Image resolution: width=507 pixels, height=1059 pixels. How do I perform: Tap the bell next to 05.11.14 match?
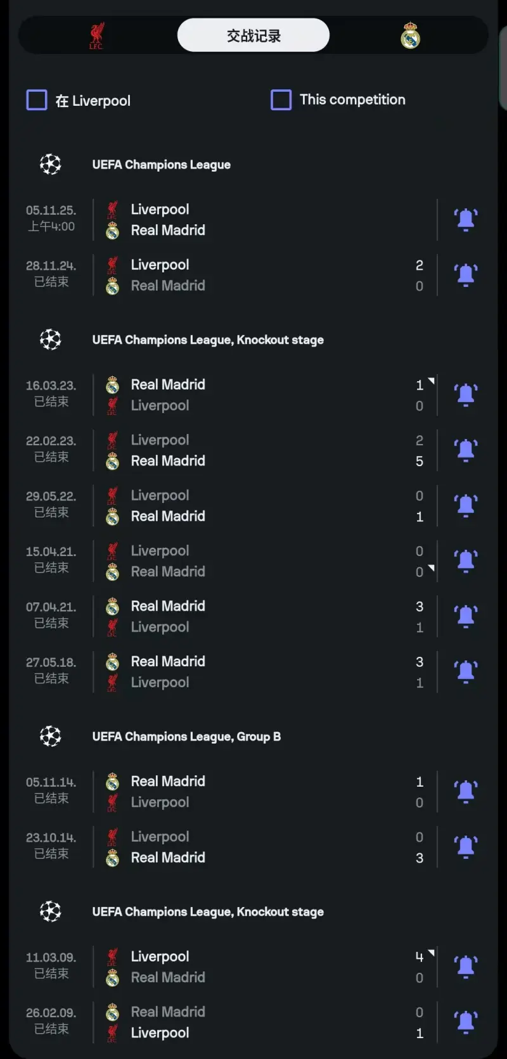(x=466, y=792)
